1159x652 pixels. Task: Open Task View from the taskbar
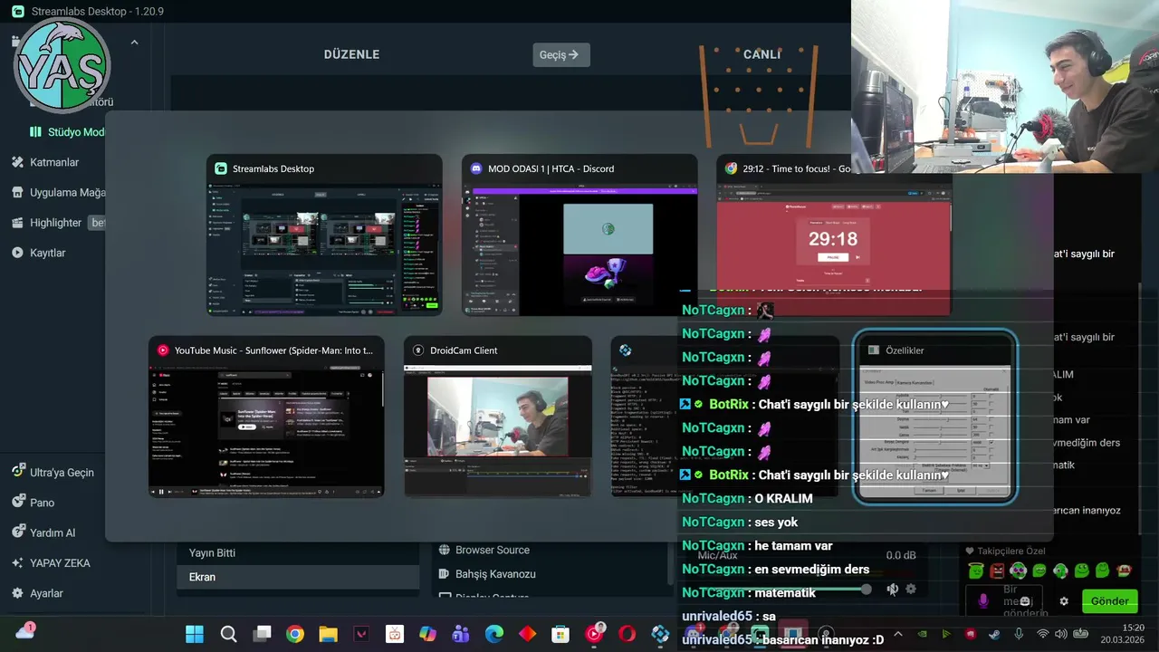coord(262,634)
